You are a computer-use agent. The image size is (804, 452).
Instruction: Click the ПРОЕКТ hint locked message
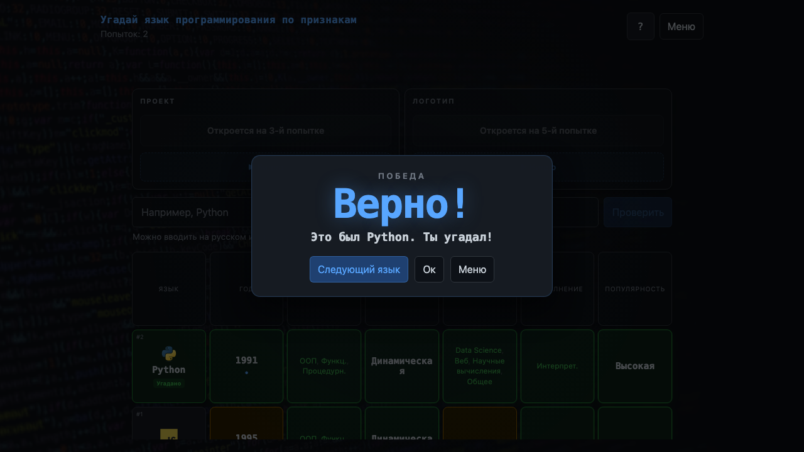266,131
